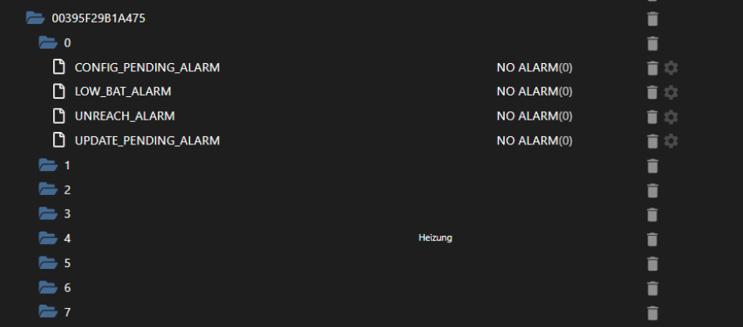Collapse the 00395F29B1A475 device folder
The image size is (743, 327).
click(x=35, y=18)
